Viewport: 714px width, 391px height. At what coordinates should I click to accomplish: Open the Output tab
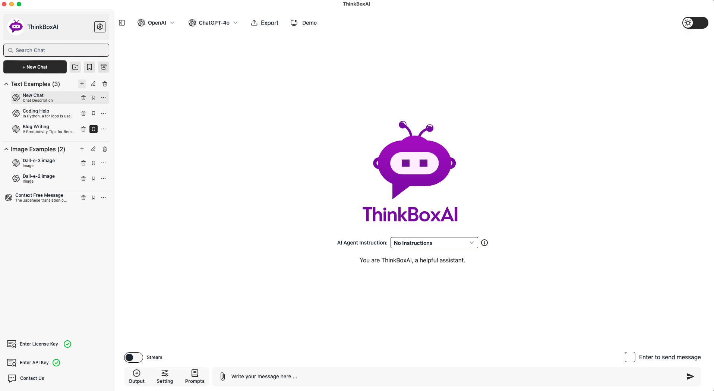tap(136, 376)
